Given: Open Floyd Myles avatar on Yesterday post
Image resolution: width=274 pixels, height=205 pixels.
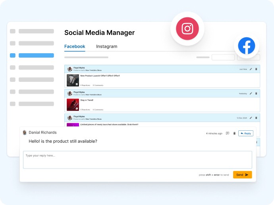Looking at the screenshot, I should click(x=70, y=93).
